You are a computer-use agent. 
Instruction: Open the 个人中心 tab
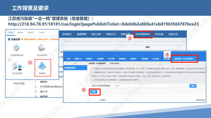(41, 32)
